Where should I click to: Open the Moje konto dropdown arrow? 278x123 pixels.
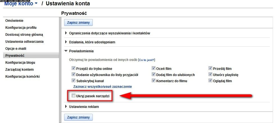[x=36, y=3]
